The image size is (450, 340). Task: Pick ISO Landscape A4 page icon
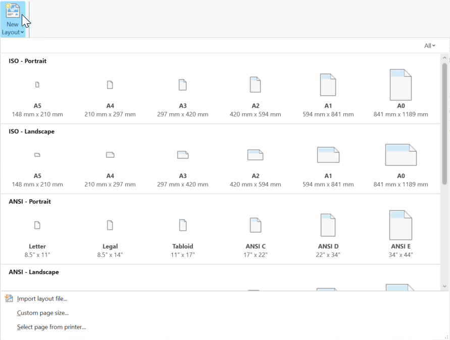pos(110,155)
